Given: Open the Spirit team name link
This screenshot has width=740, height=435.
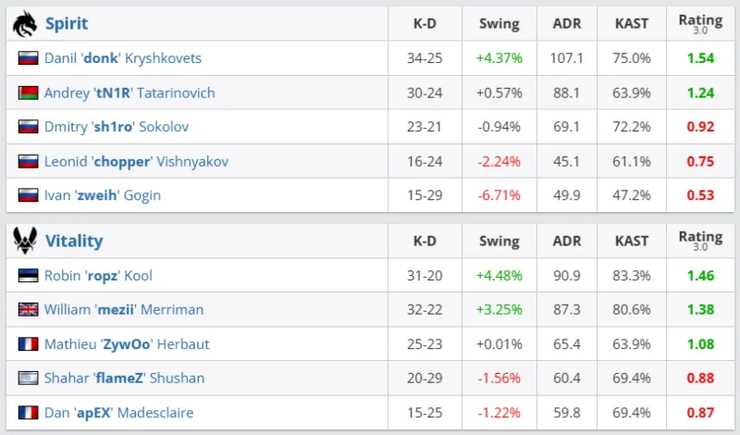Looking at the screenshot, I should pyautogui.click(x=67, y=23).
